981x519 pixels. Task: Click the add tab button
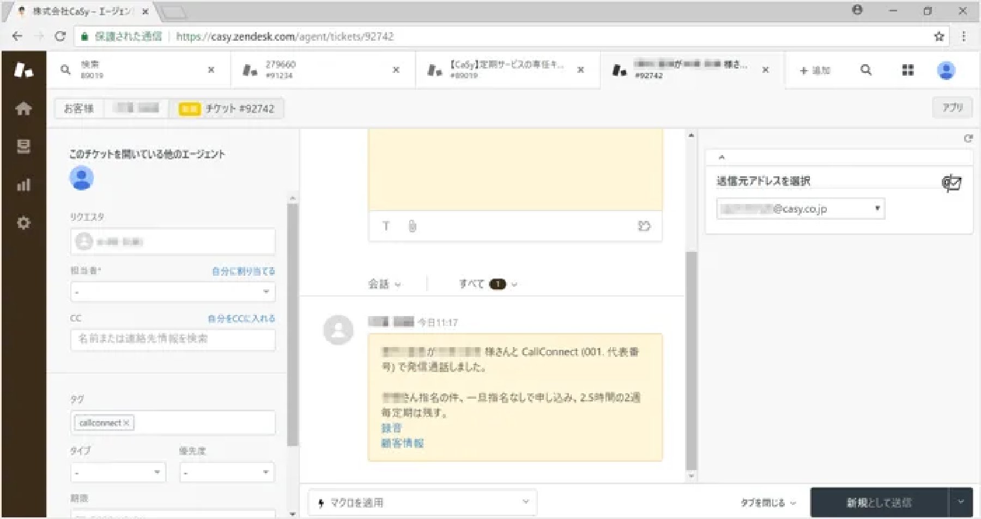[x=814, y=70]
